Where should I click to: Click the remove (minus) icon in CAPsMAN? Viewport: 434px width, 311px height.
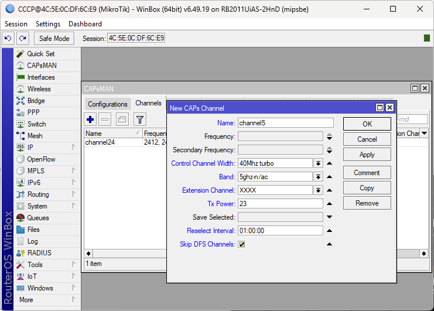point(105,119)
